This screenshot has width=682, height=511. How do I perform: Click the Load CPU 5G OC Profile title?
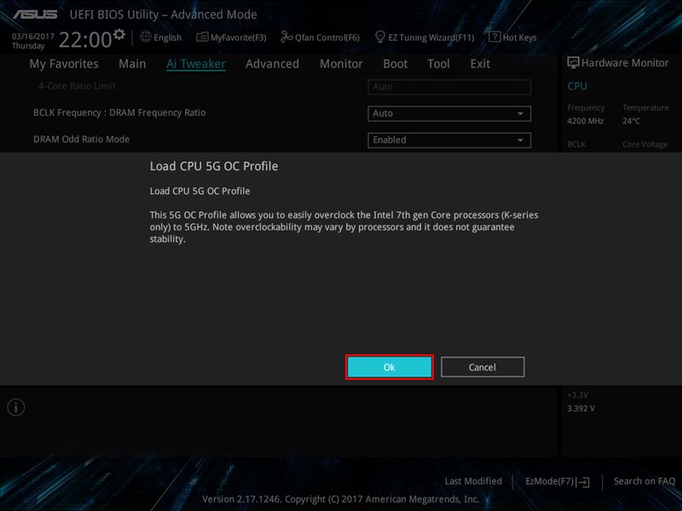point(214,166)
